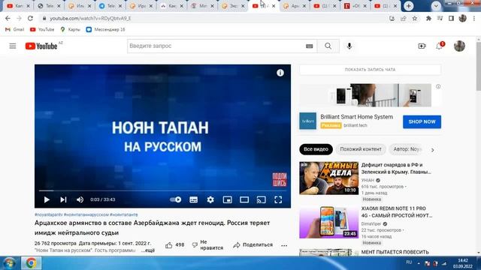Open XIAOMI REDMI NOTE 11 PRO title
The width and height of the screenshot is (481, 270).
(x=396, y=211)
